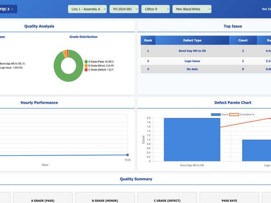Viewport: 271px width, 203px height.
Task: Open the PO-2024-001 order dropdown
Action: coord(124,9)
